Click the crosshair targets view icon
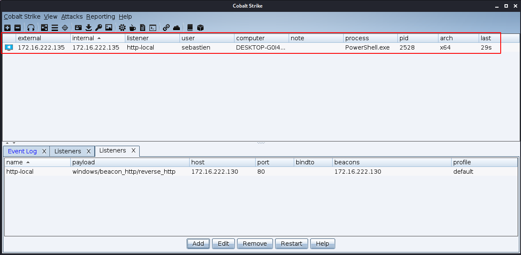The height and width of the screenshot is (255, 521). [x=65, y=28]
